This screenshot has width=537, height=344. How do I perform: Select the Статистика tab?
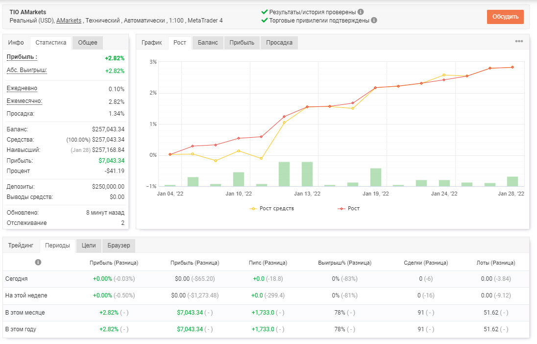tap(50, 43)
